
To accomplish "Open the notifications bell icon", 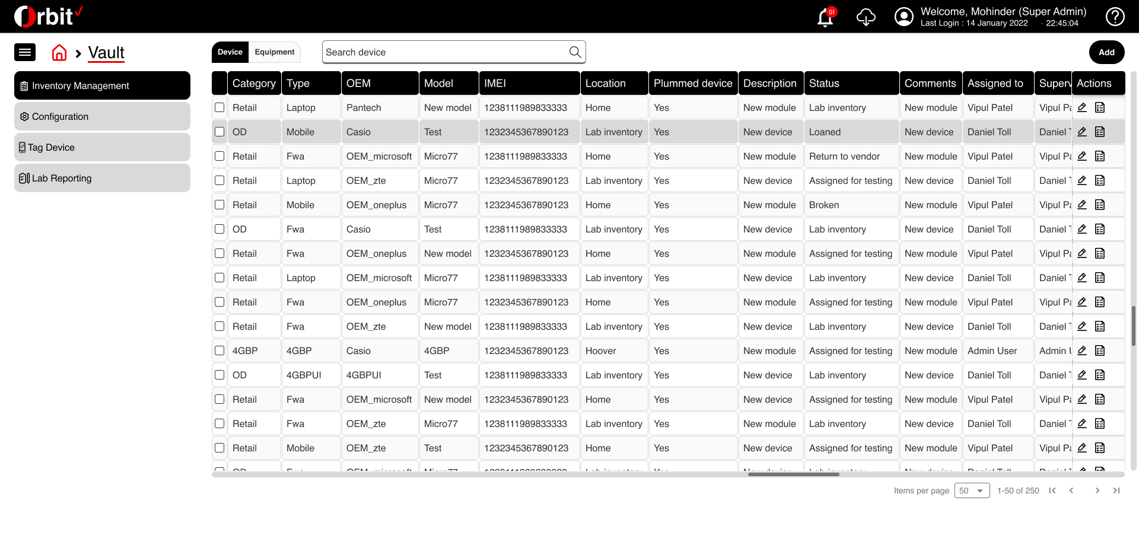I will [825, 17].
